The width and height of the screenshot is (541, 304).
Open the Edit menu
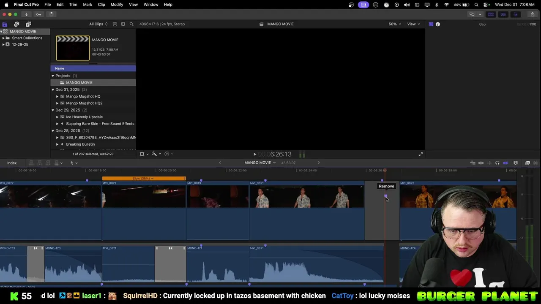click(x=60, y=5)
